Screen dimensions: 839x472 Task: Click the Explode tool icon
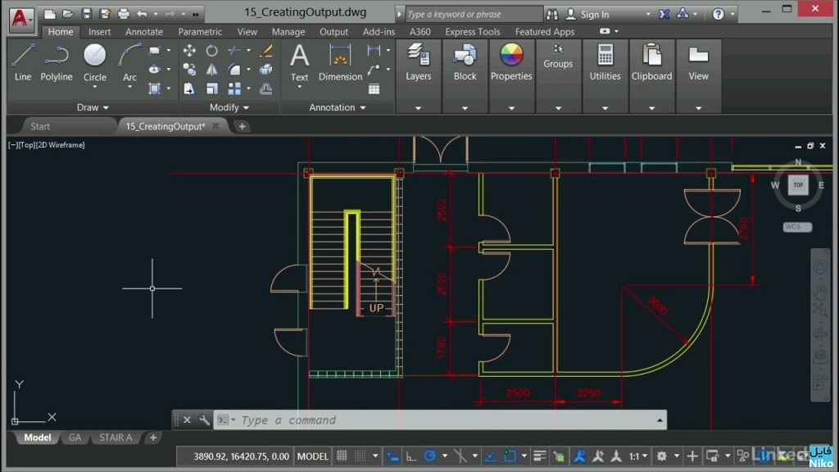(266, 70)
